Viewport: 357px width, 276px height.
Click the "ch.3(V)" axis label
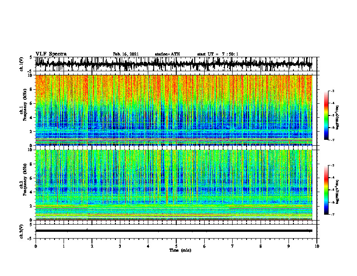[22, 232]
